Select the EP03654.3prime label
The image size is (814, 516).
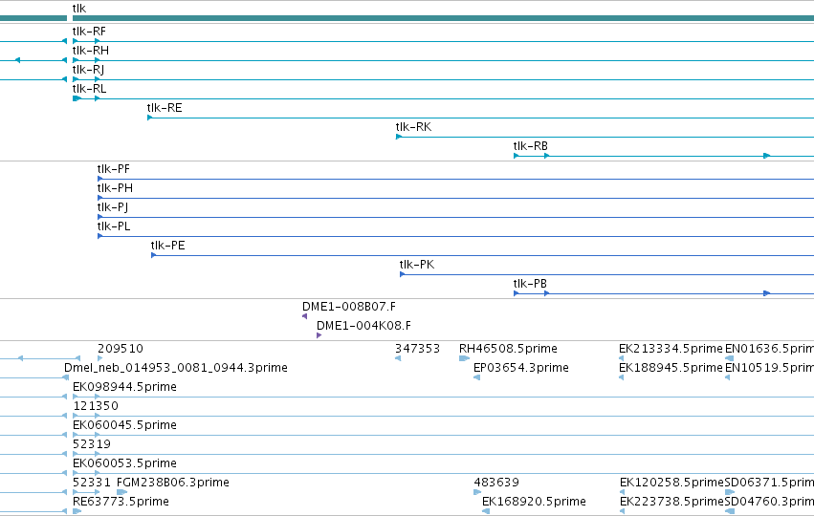point(521,368)
